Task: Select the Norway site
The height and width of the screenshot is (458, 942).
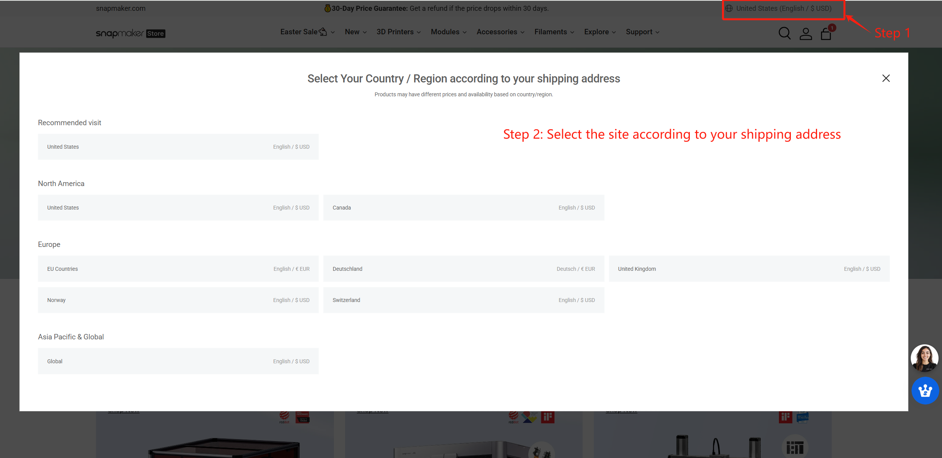Action: pos(178,300)
